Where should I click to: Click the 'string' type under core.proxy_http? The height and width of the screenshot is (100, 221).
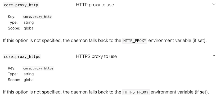tap(29, 22)
